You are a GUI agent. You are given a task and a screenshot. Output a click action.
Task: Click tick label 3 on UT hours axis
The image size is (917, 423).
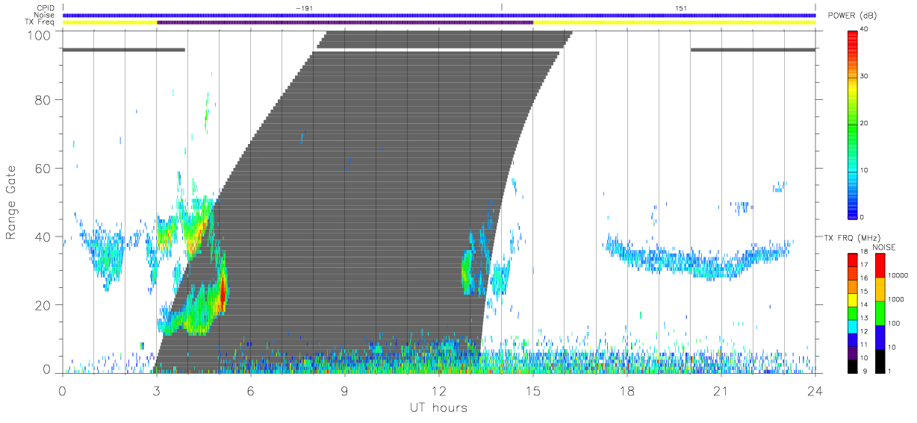[x=156, y=390]
